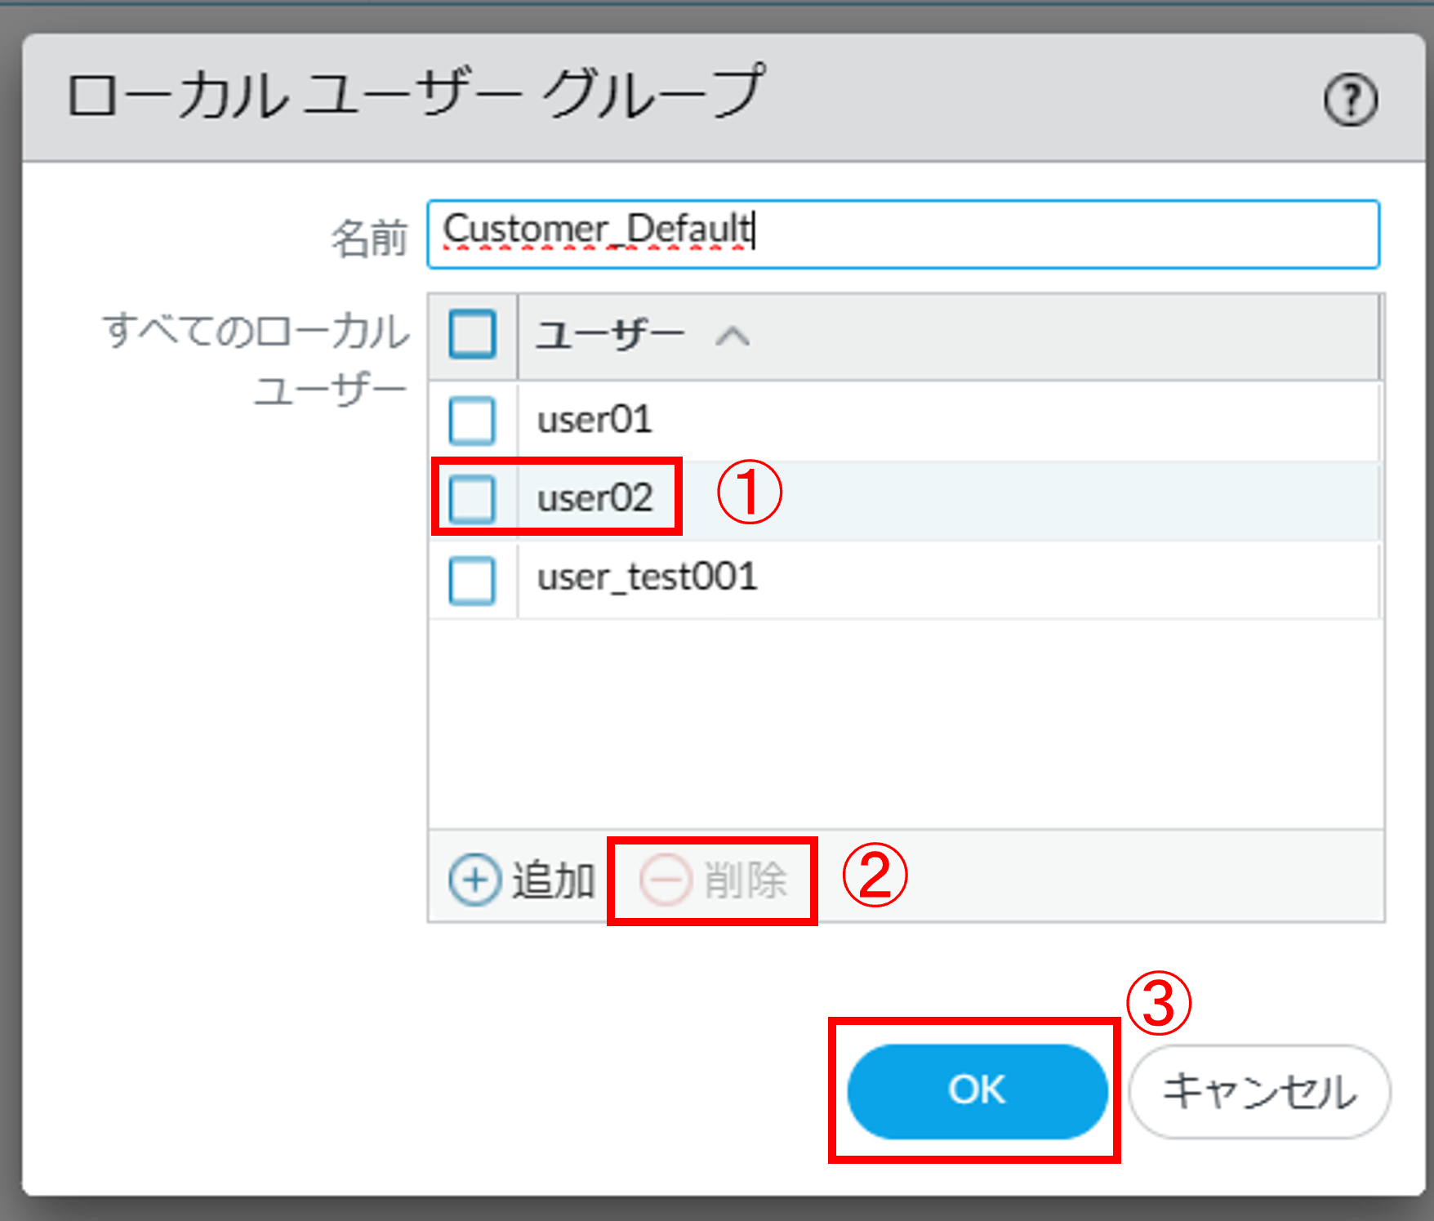Screen dimensions: 1434x1221
Task: Click the ローカル ユーザー グループ dialog title
Action: coord(415,95)
